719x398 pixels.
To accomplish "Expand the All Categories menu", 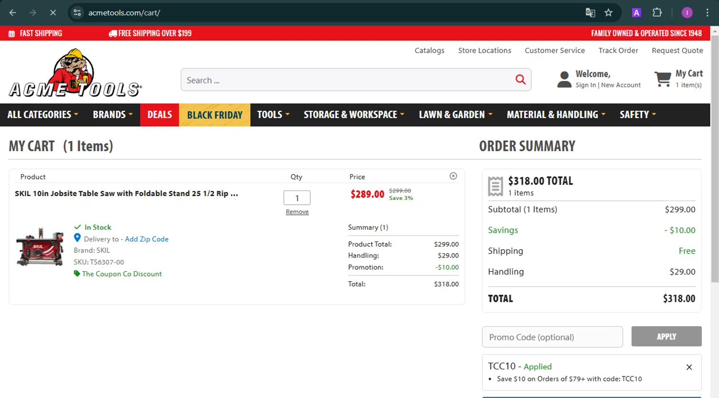I will (x=43, y=115).
